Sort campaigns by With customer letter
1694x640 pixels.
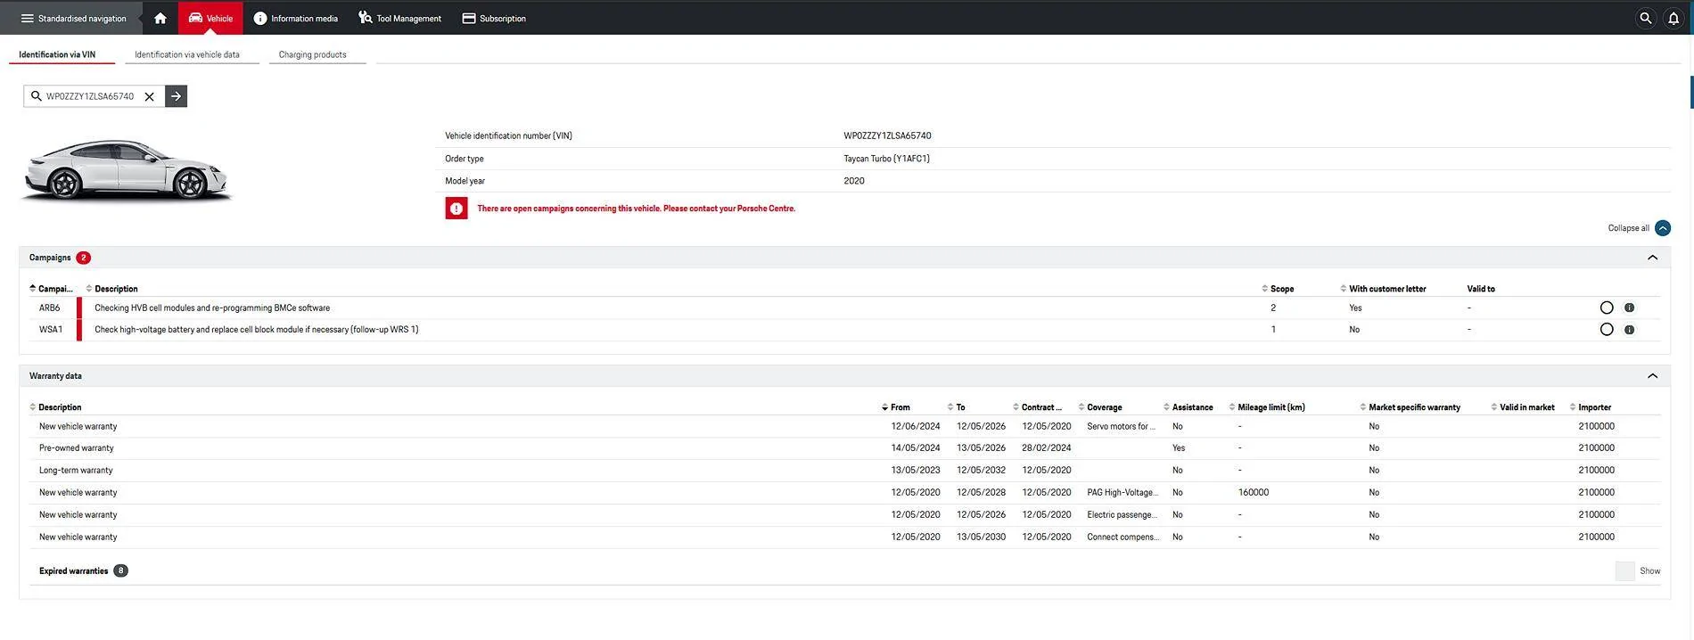coord(1383,289)
